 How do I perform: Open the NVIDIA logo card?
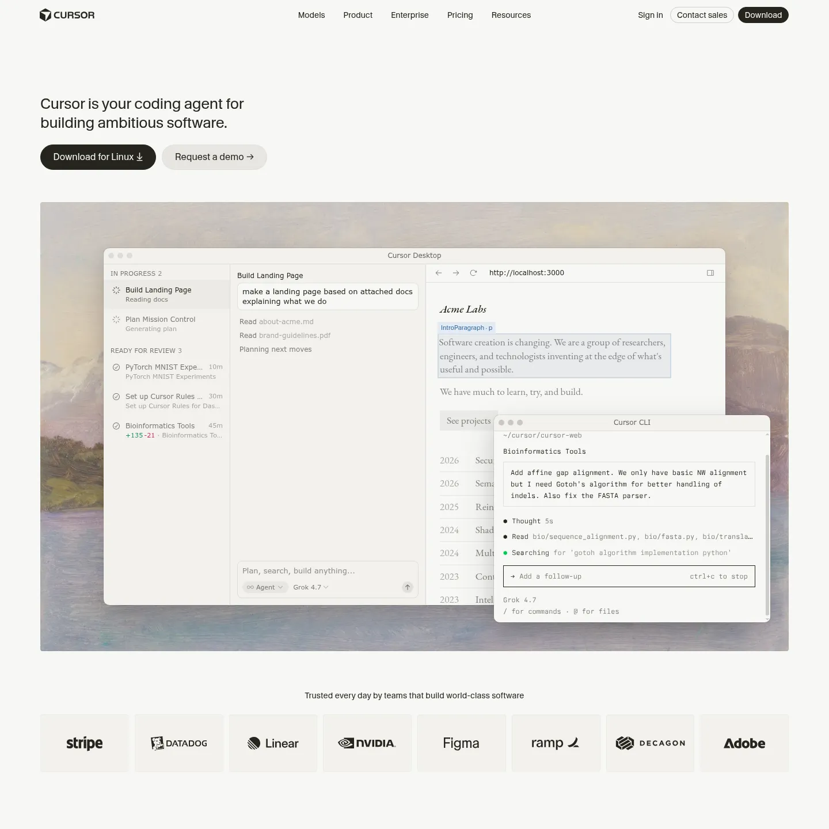pyautogui.click(x=367, y=743)
